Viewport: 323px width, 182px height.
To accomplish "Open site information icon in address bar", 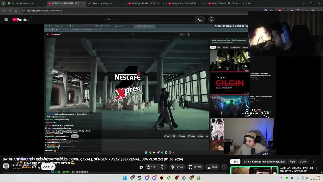I will pos(23,11).
